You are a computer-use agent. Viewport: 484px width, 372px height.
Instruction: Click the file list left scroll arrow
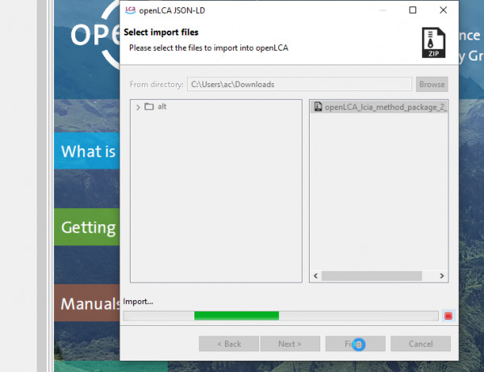coord(315,276)
